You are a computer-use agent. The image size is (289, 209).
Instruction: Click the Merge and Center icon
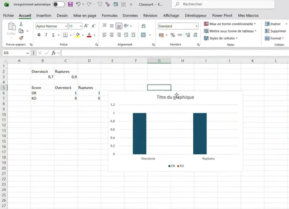click(143, 35)
